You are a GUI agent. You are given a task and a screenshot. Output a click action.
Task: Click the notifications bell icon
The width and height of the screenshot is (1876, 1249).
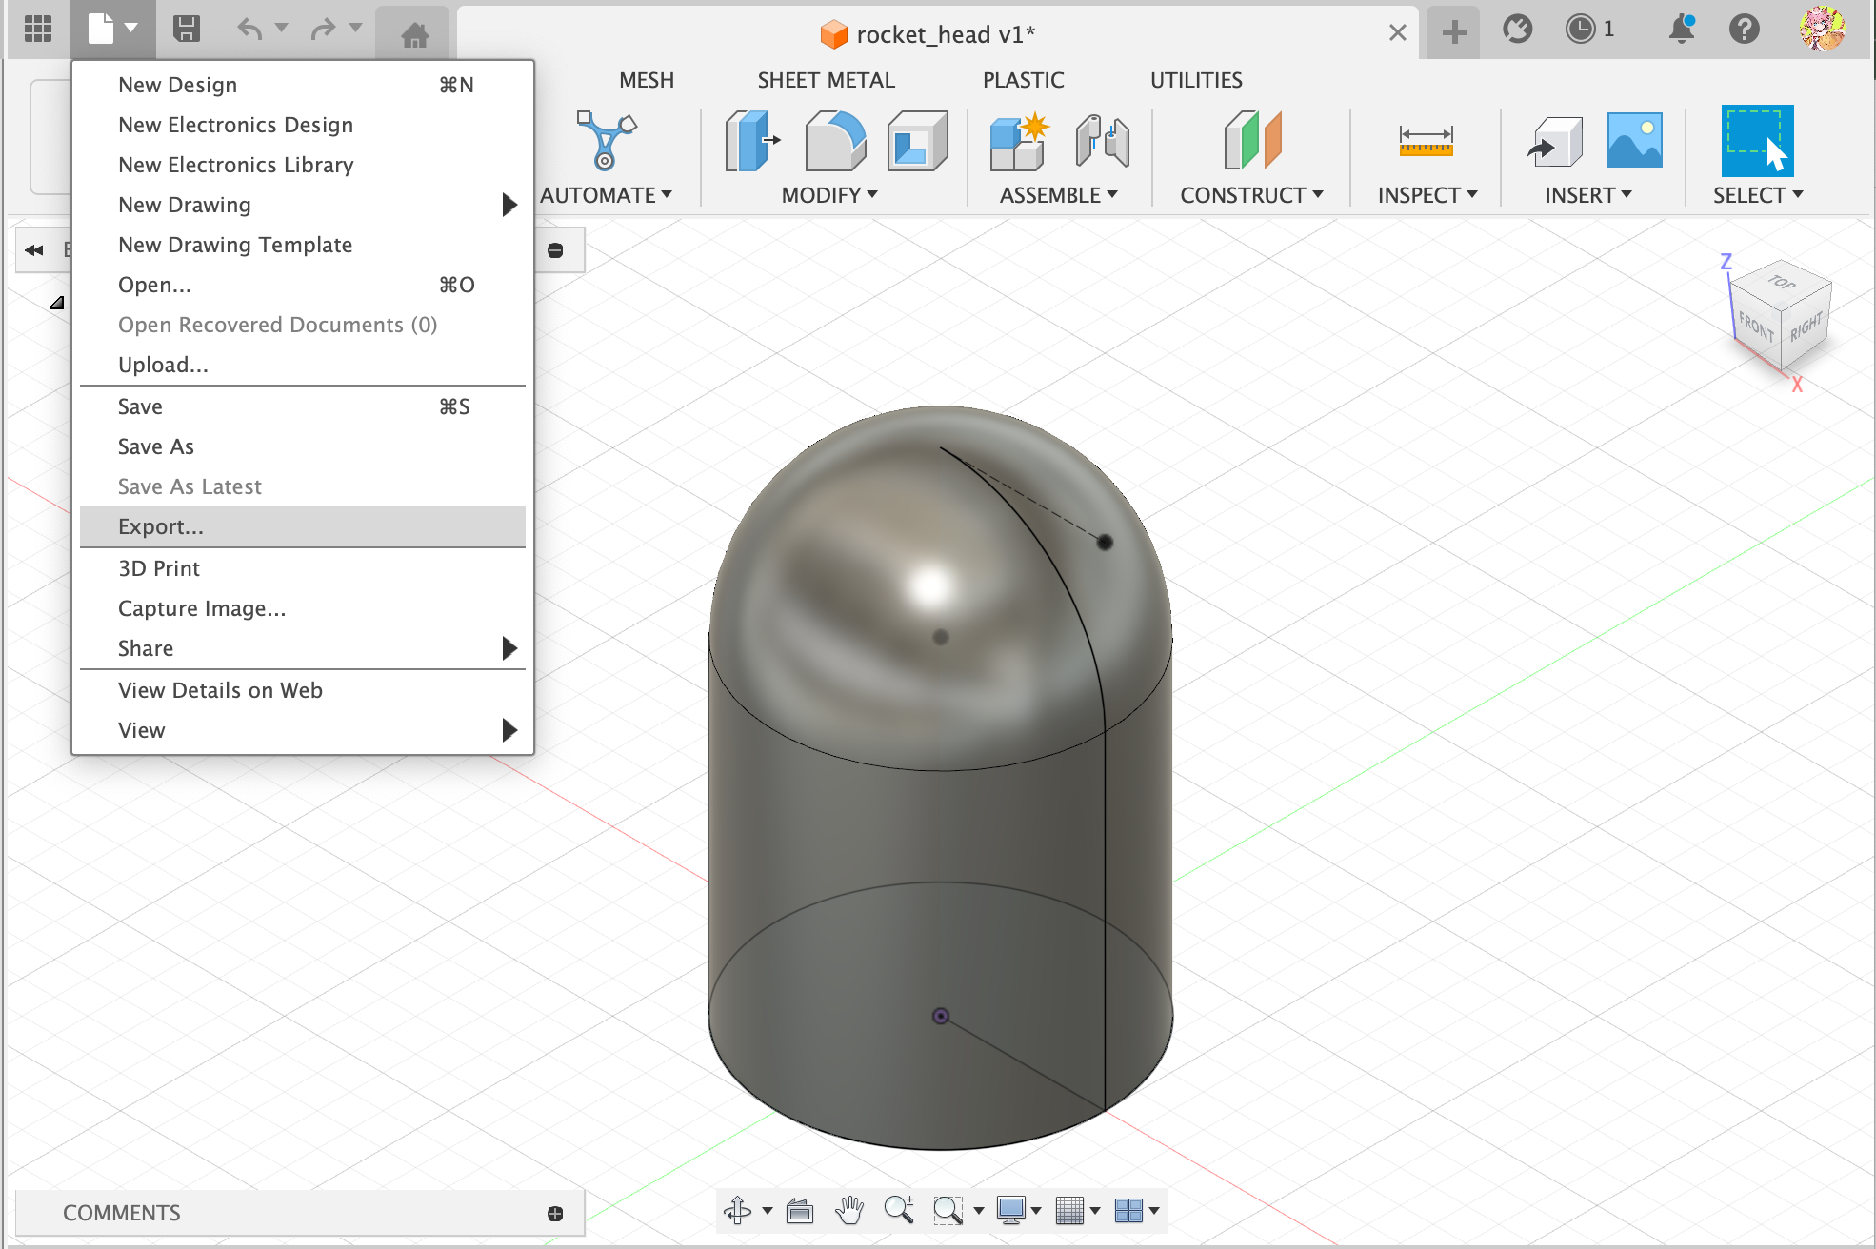pyautogui.click(x=1682, y=30)
